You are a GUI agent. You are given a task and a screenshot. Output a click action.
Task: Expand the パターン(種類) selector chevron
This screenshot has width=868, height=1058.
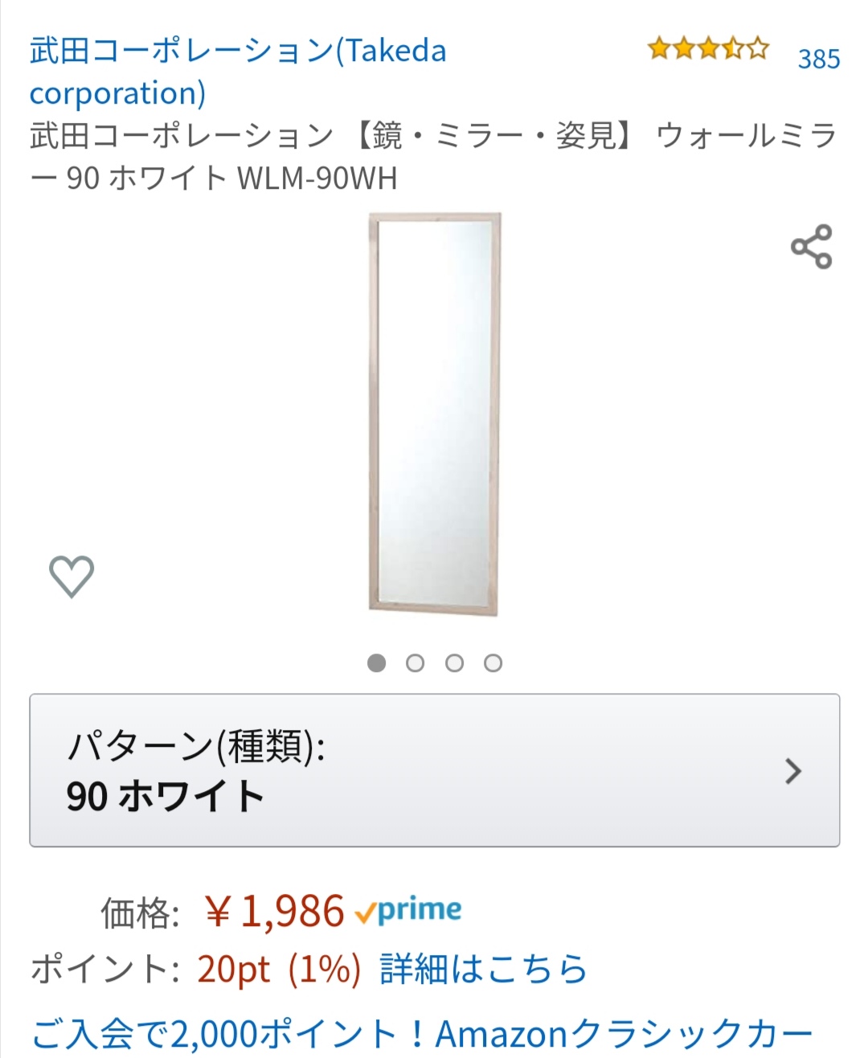[793, 771]
